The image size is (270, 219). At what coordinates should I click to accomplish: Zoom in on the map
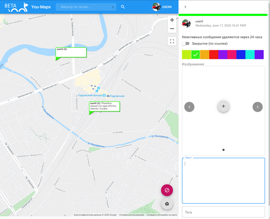pos(172,20)
